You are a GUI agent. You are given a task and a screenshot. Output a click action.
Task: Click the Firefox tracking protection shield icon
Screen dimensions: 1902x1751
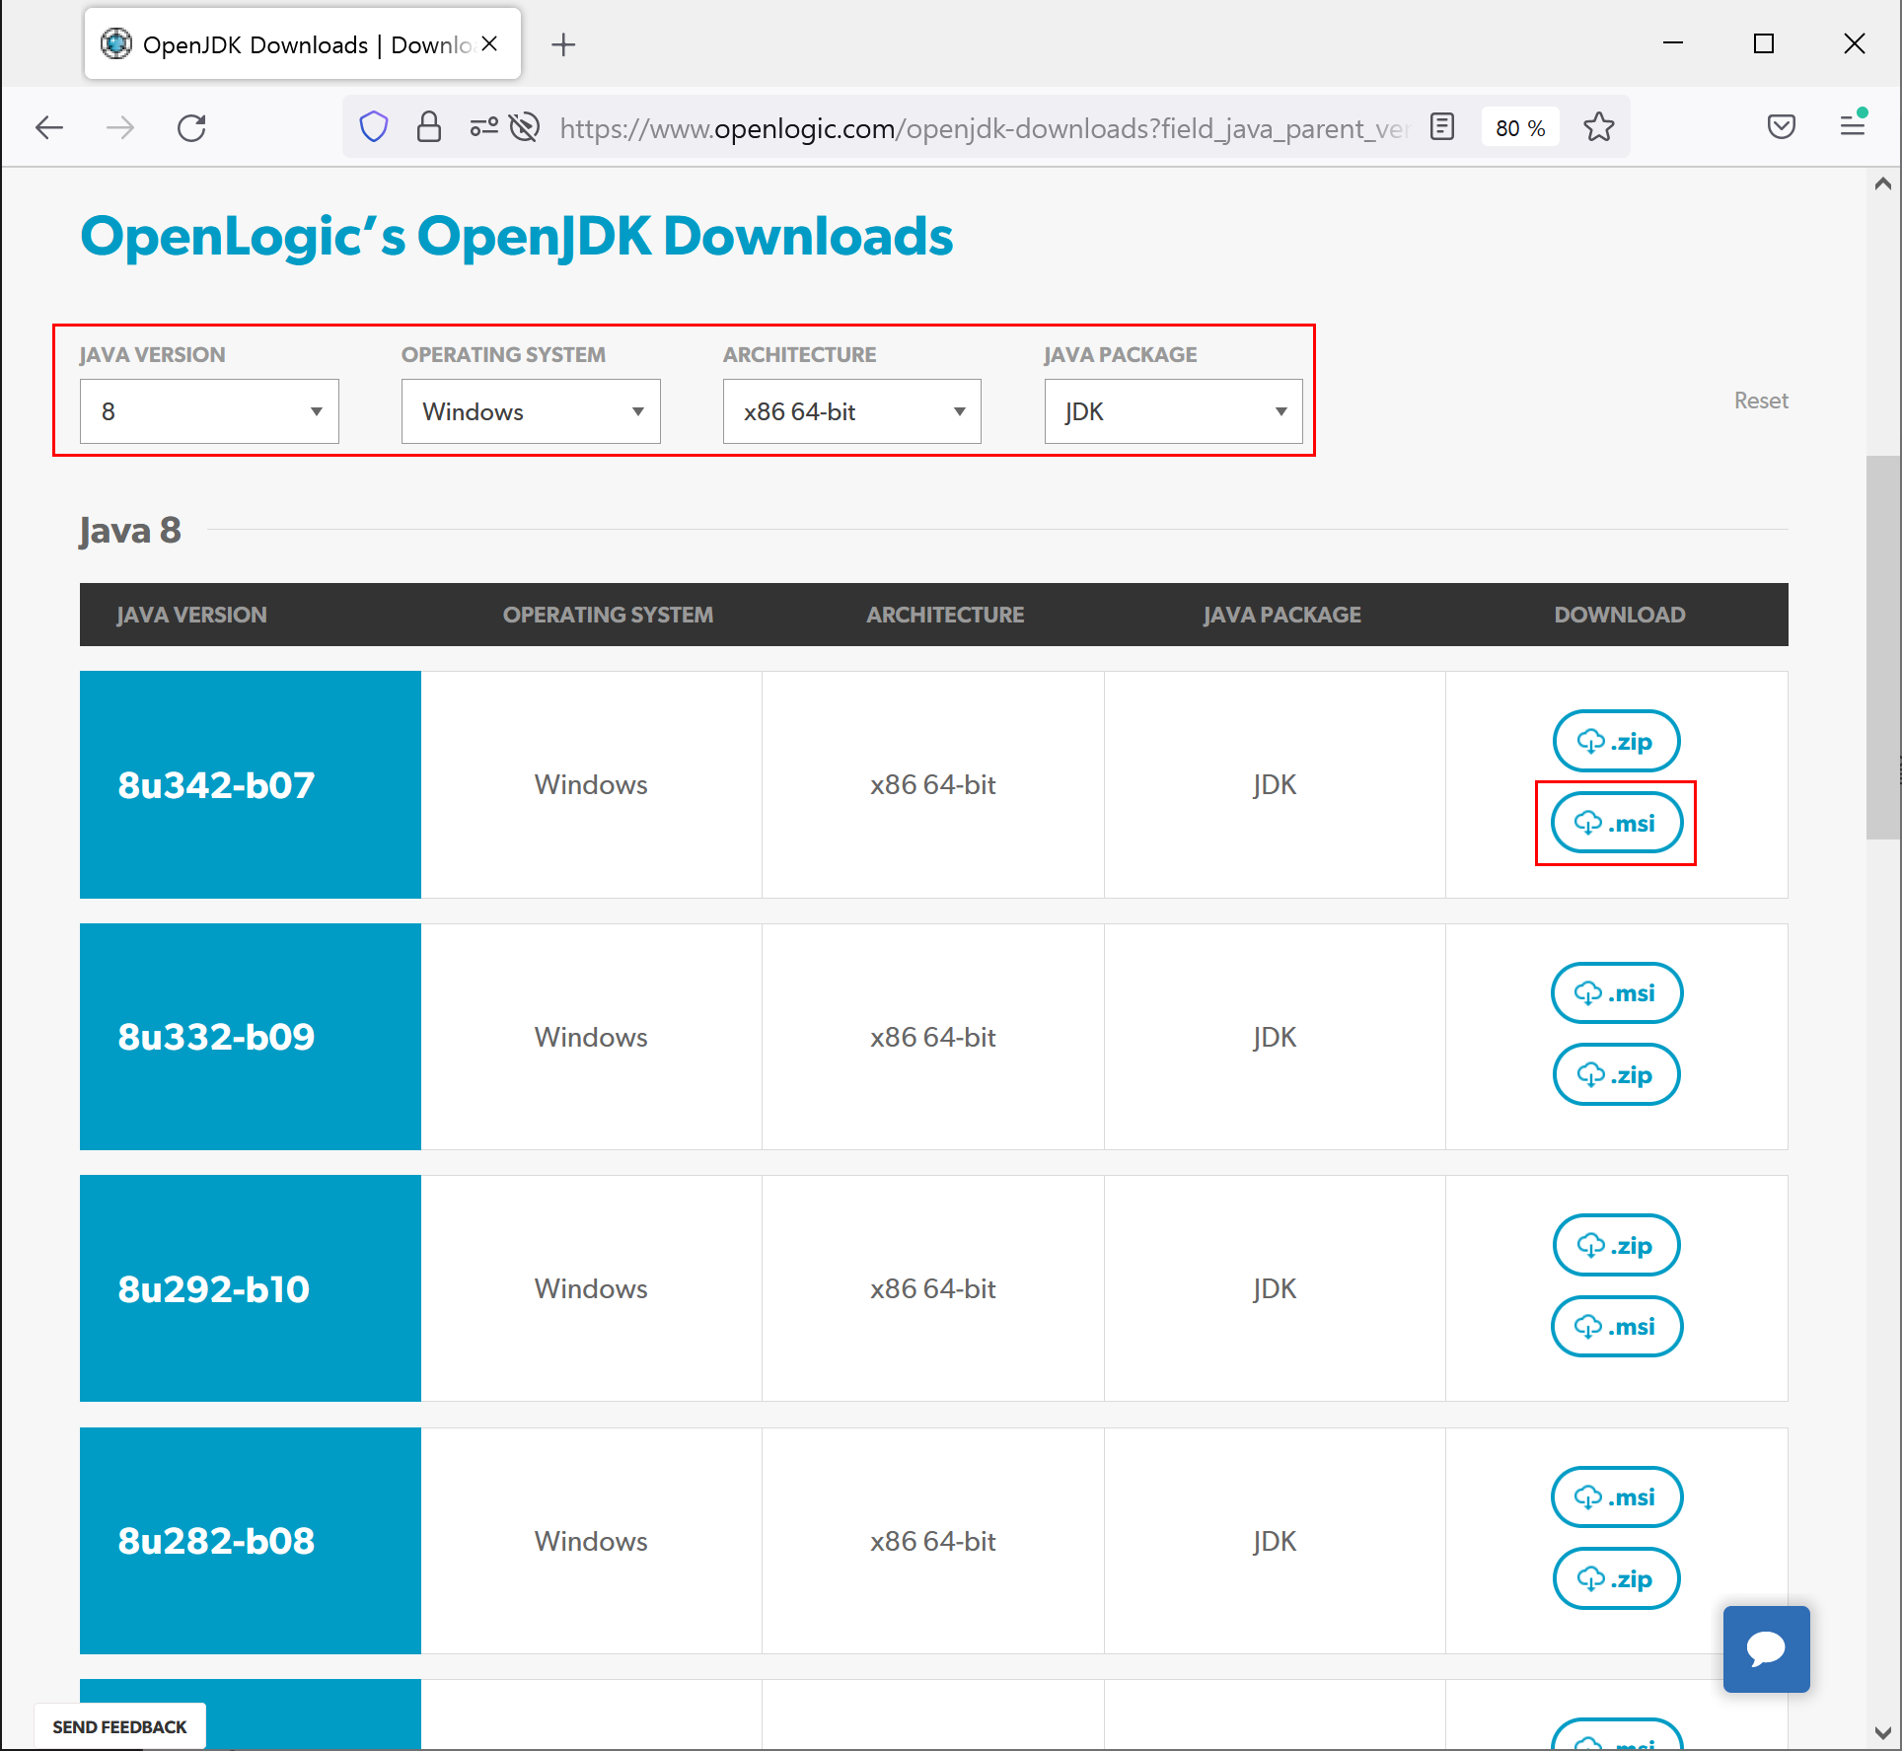click(374, 127)
